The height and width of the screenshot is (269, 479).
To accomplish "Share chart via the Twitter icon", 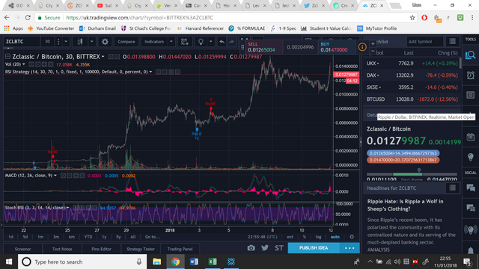I will coord(265,248).
